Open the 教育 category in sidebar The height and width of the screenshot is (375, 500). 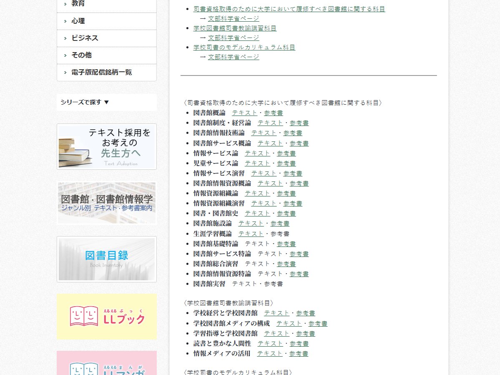pyautogui.click(x=106, y=4)
